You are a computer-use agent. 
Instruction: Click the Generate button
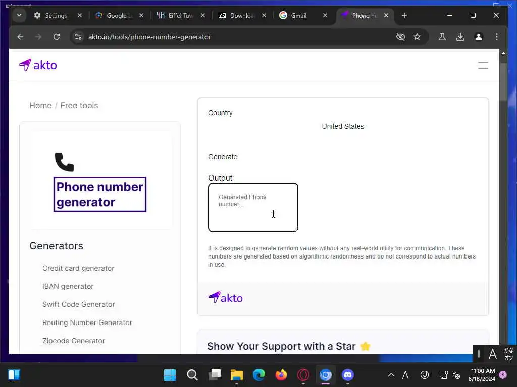[223, 157]
